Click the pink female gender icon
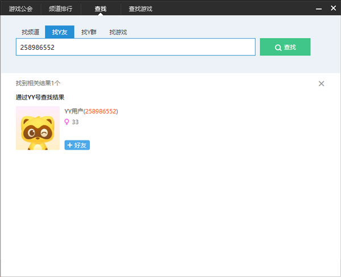This screenshot has width=341, height=277. [67, 122]
